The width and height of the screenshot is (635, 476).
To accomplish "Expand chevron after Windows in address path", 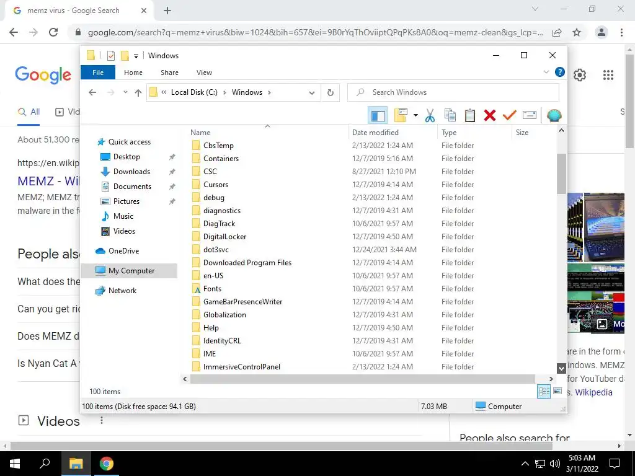I will (269, 92).
